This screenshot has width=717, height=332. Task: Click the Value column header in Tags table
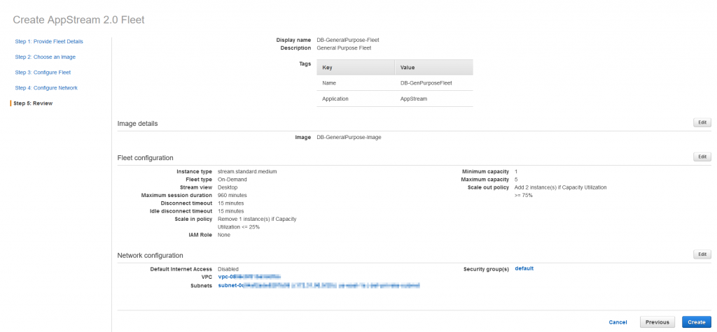(434, 67)
